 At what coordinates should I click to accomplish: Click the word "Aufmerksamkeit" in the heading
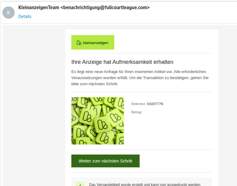point(132,62)
